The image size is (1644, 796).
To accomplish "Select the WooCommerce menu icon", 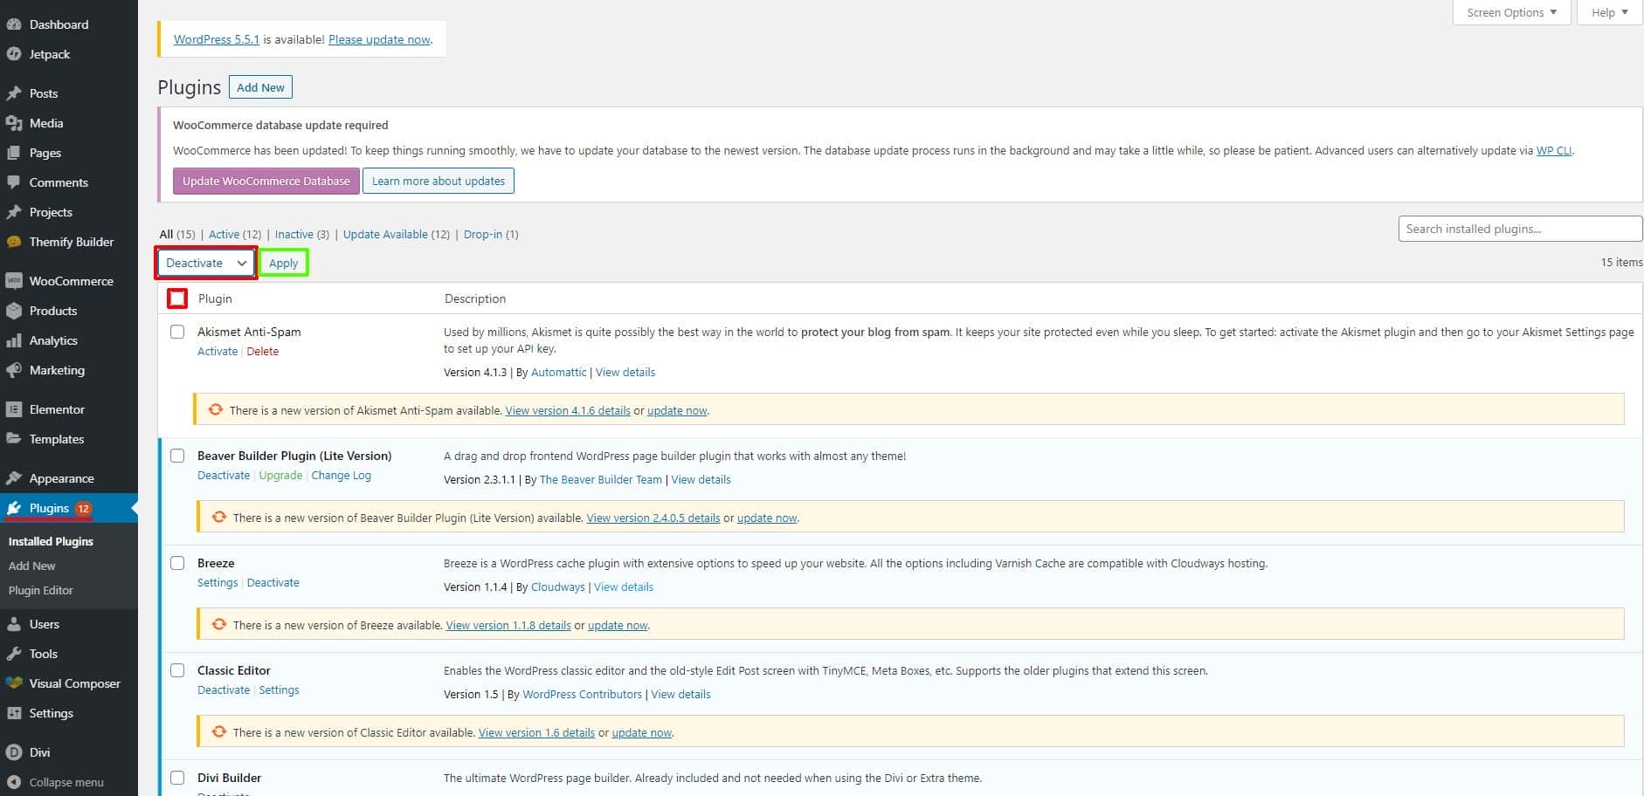I will pos(15,280).
